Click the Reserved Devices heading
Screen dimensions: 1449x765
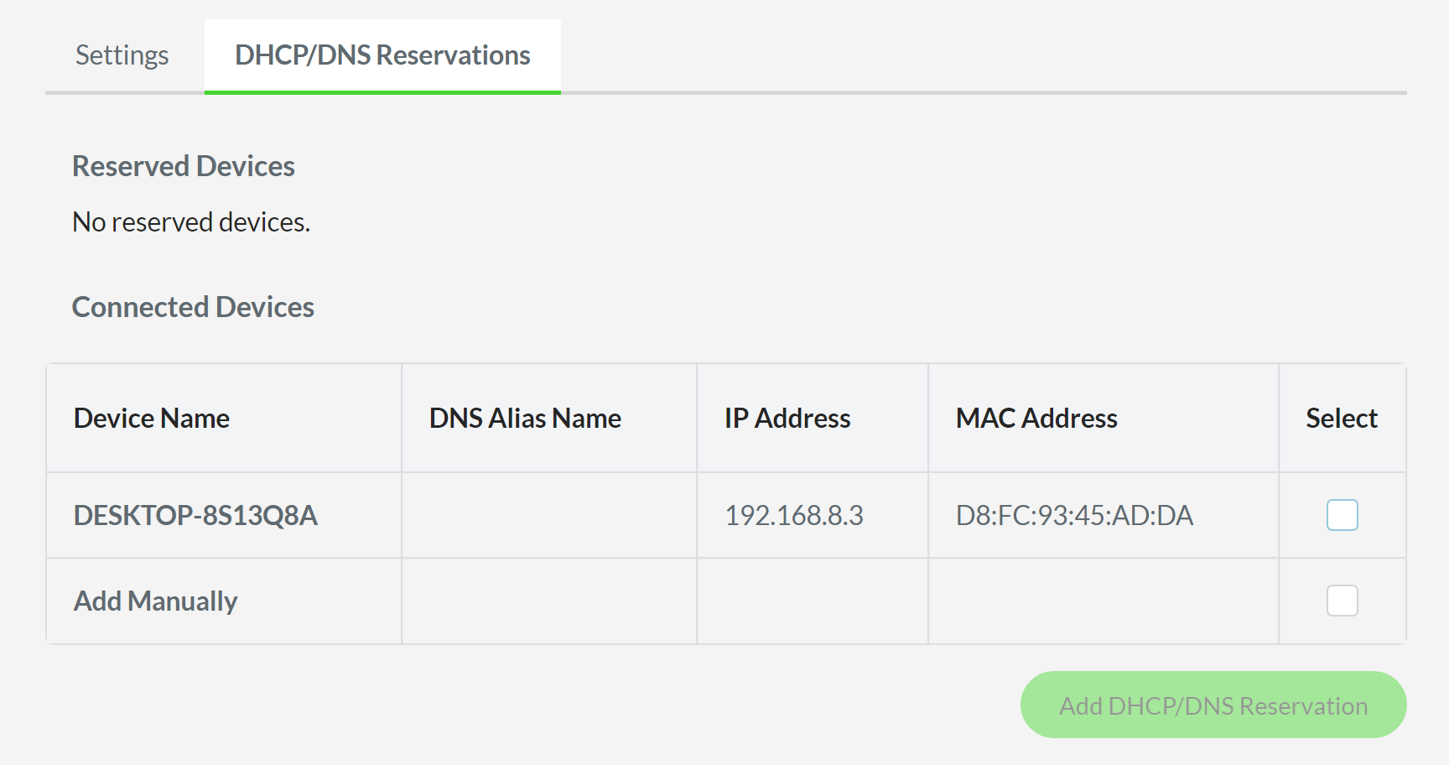184,165
